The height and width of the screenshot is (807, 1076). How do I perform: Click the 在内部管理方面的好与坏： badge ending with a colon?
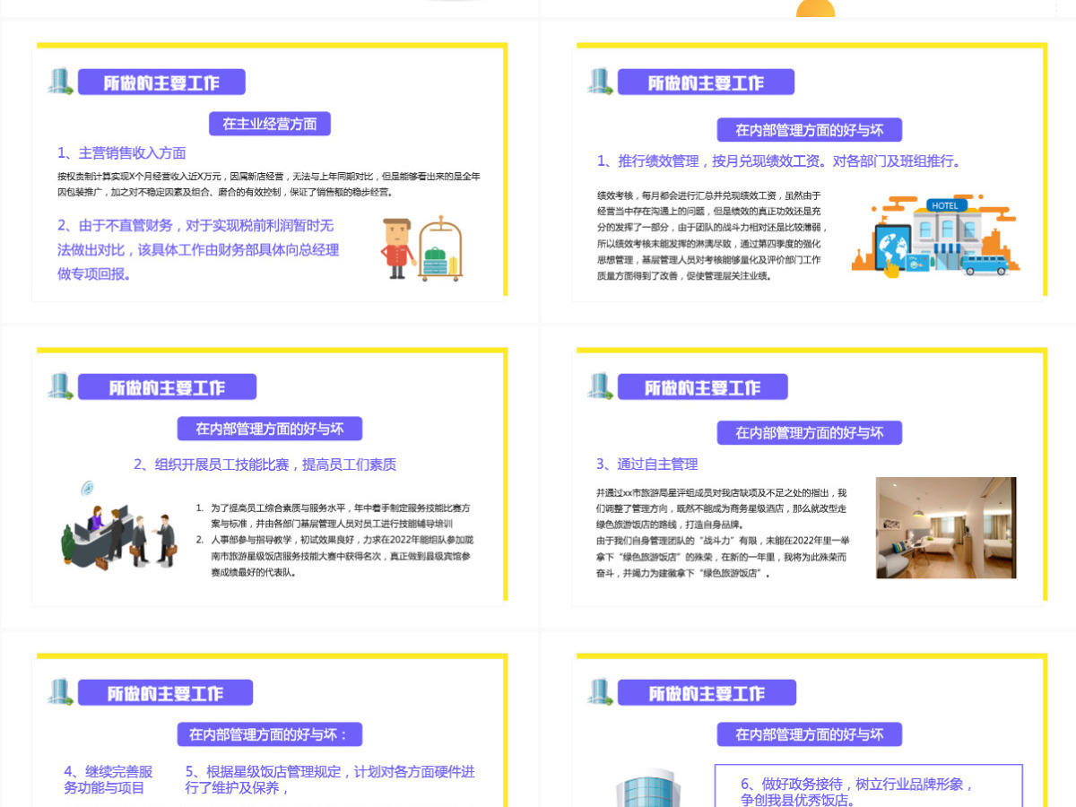pyautogui.click(x=270, y=734)
